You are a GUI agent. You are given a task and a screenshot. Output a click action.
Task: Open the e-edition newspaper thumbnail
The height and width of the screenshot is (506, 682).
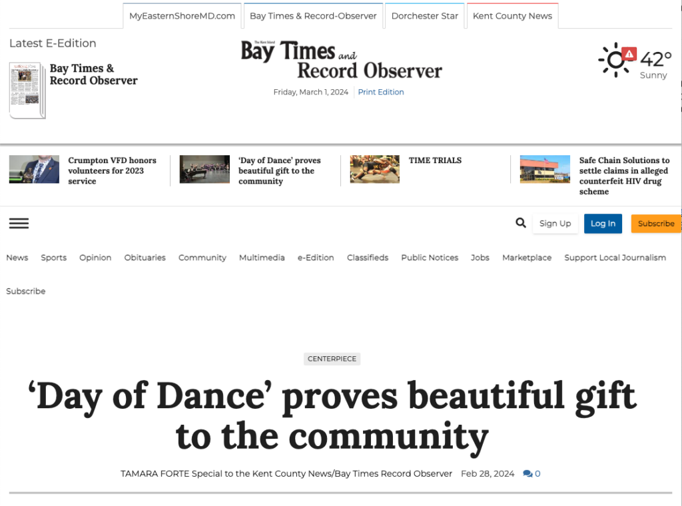[x=27, y=91]
